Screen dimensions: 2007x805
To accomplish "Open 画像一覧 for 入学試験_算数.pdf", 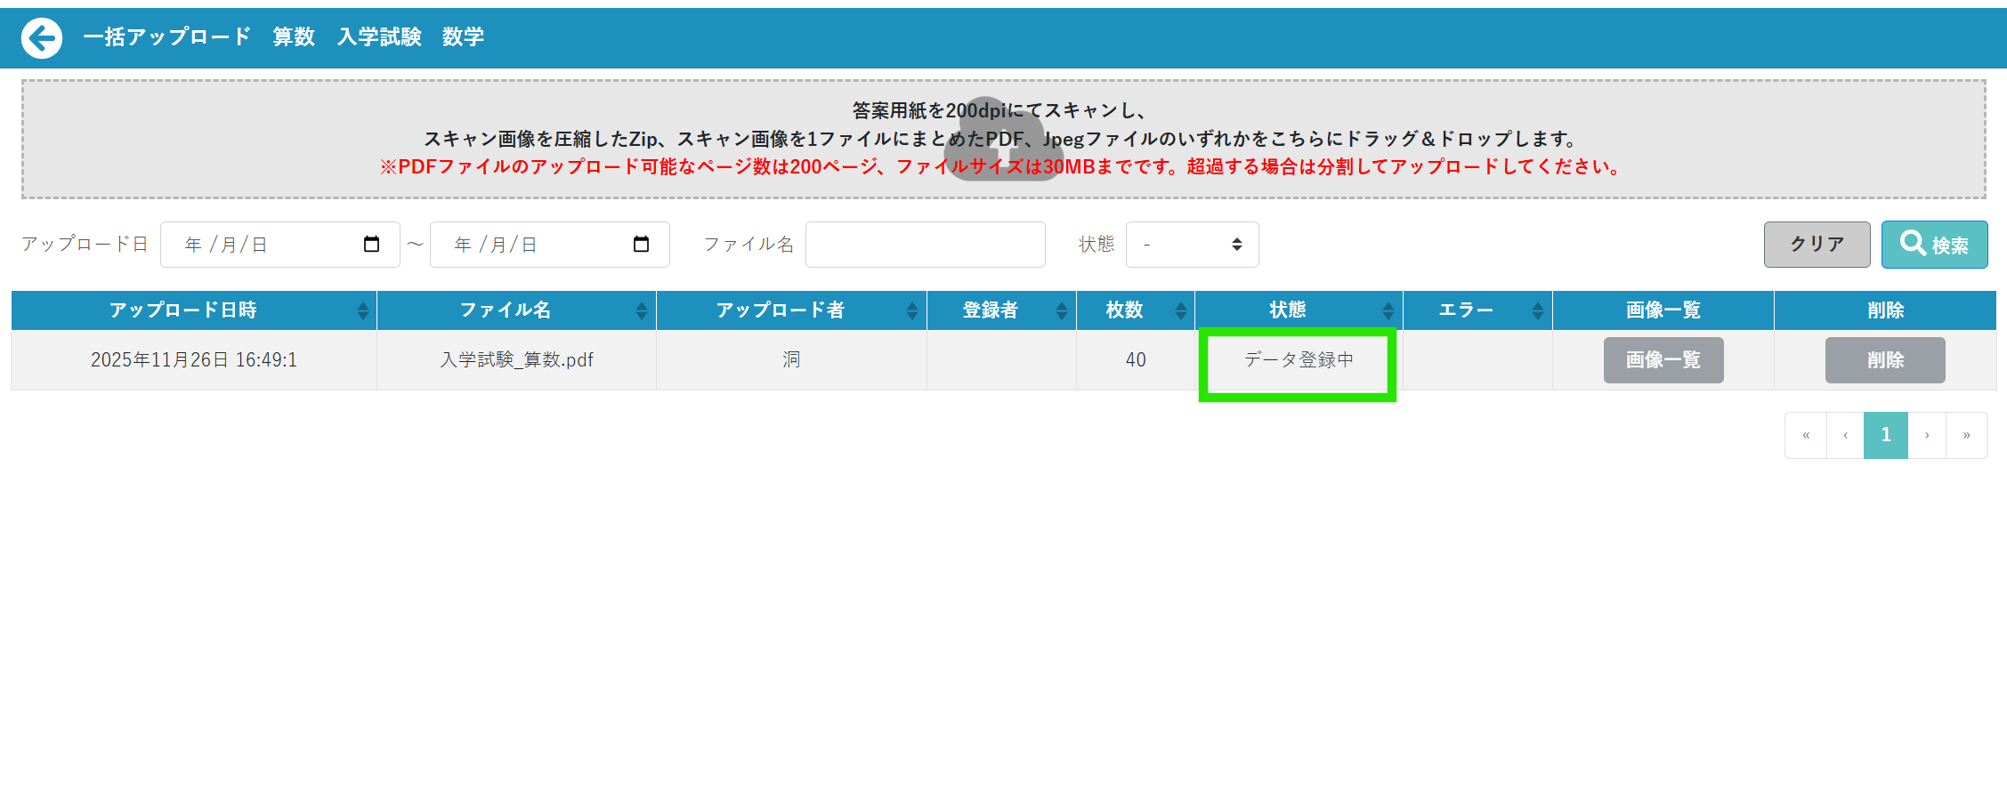I will tap(1663, 360).
